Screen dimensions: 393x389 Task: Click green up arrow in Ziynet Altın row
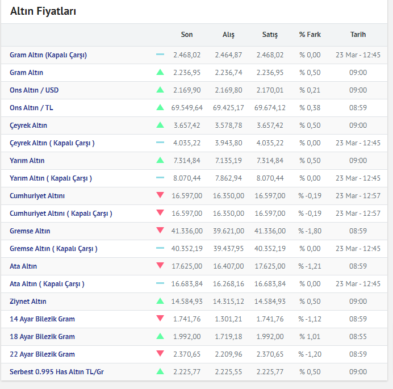click(160, 301)
